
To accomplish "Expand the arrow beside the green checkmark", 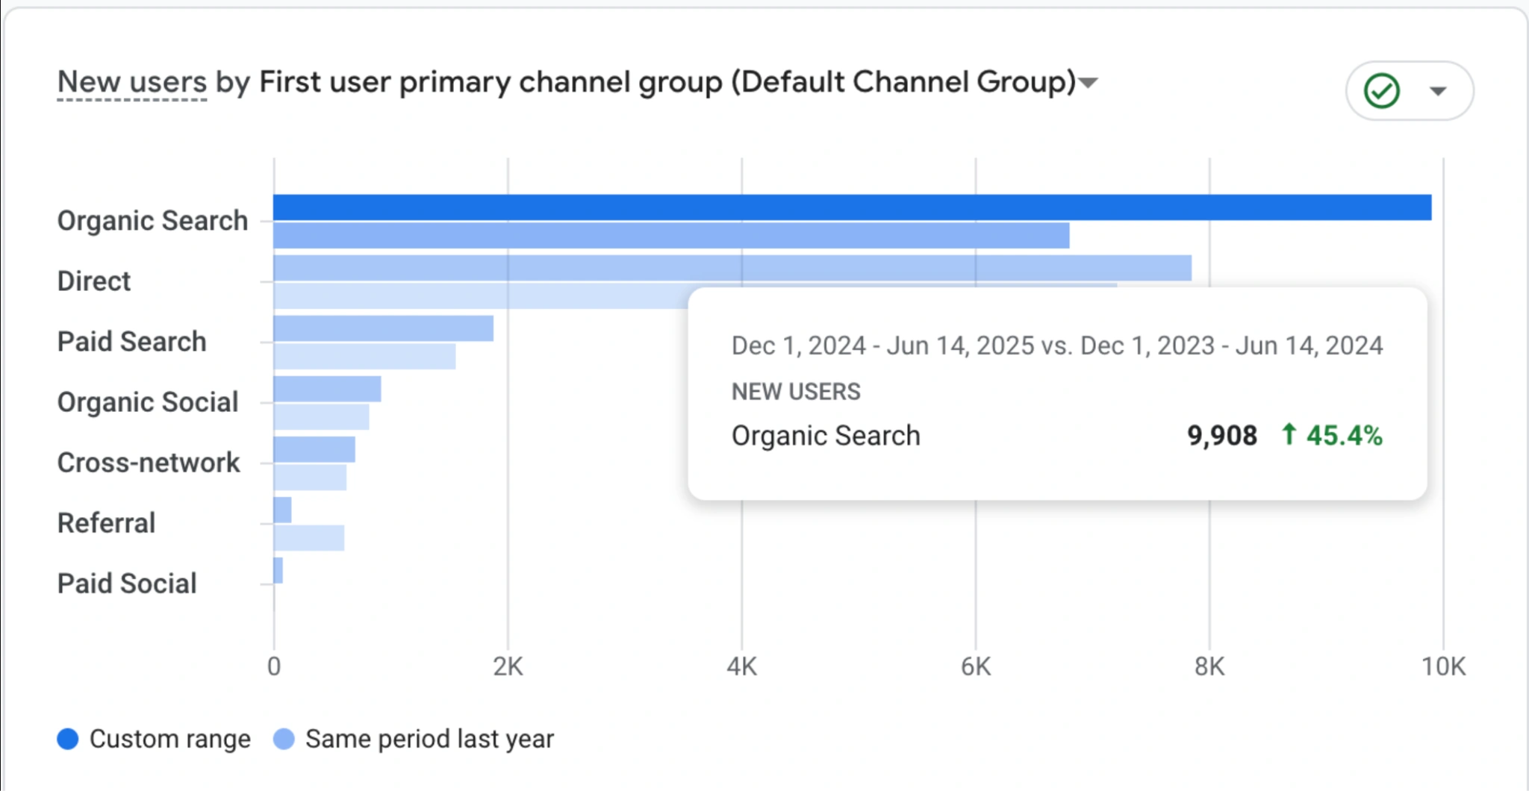I will point(1438,91).
